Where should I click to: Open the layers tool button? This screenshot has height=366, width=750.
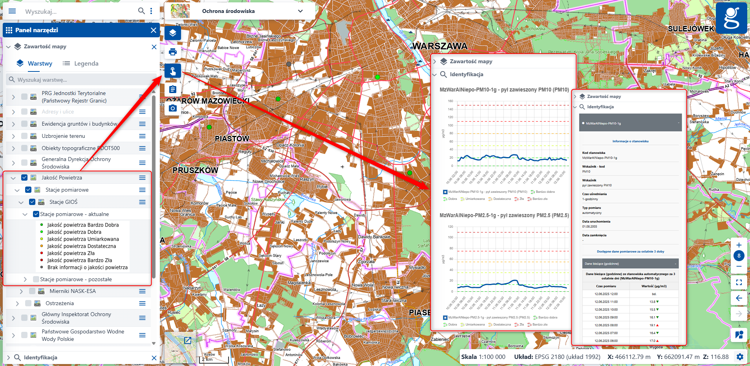pyautogui.click(x=173, y=33)
